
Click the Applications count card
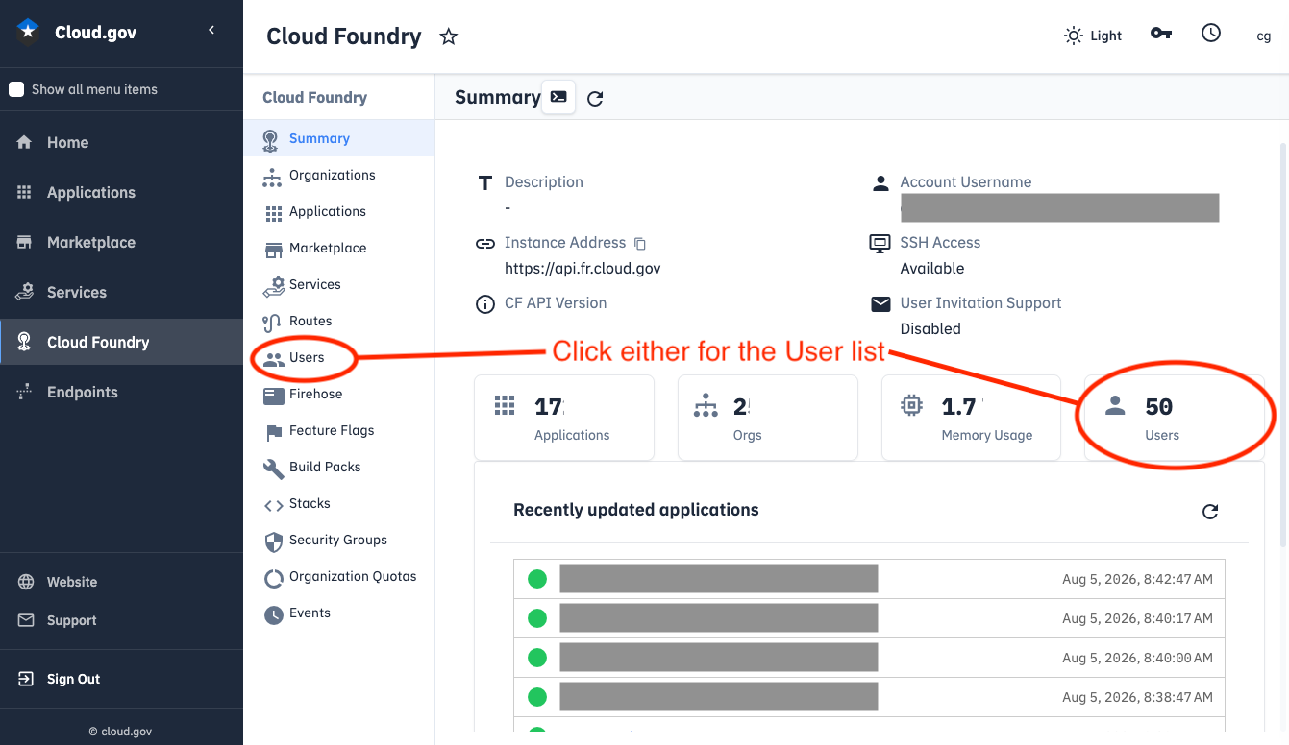564,418
